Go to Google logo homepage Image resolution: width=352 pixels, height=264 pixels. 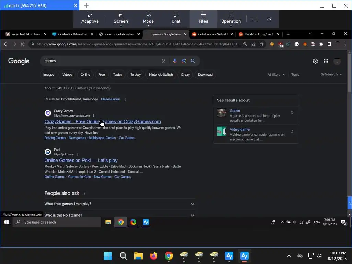19,61
